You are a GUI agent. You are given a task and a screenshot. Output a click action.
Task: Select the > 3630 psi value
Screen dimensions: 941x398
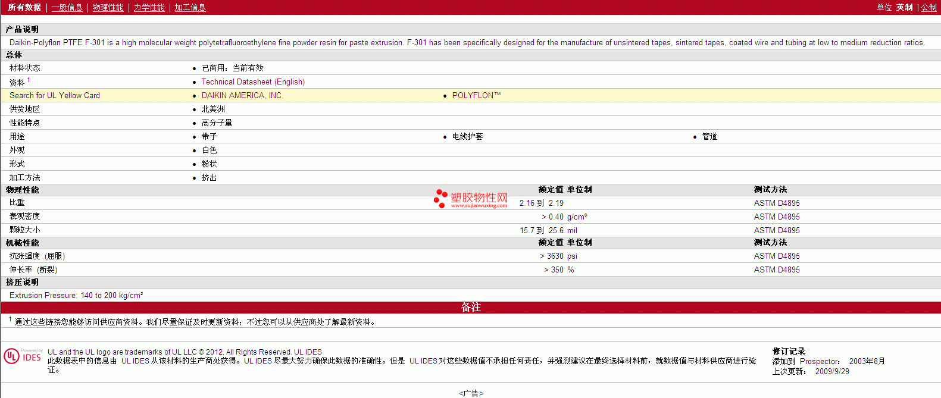[x=558, y=256]
